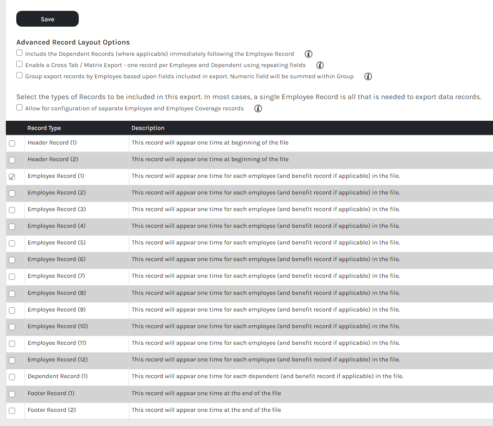Viewport: 493px width, 426px height.
Task: Check Group export records by Employee option
Action: click(20, 75)
